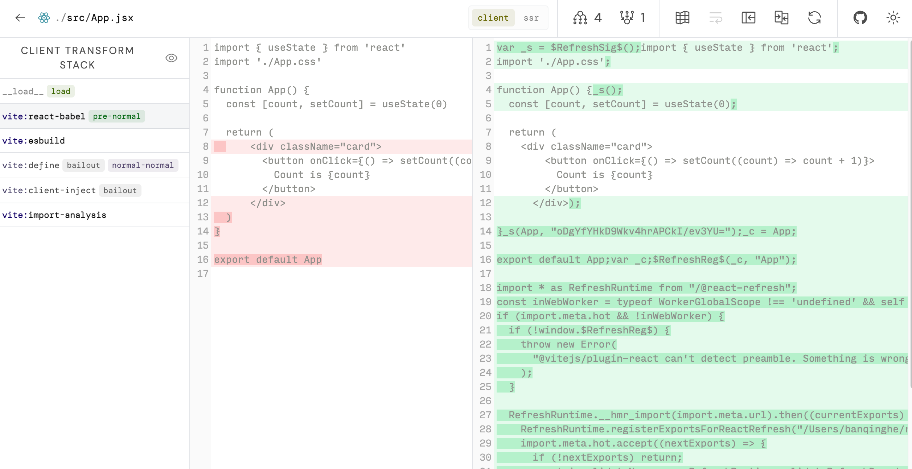Click the table metrics icon

point(682,18)
